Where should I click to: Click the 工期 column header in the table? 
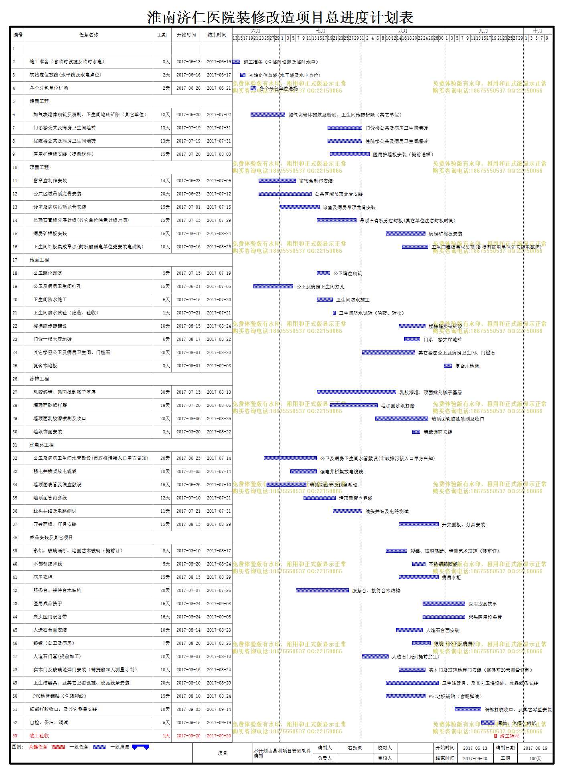point(162,35)
